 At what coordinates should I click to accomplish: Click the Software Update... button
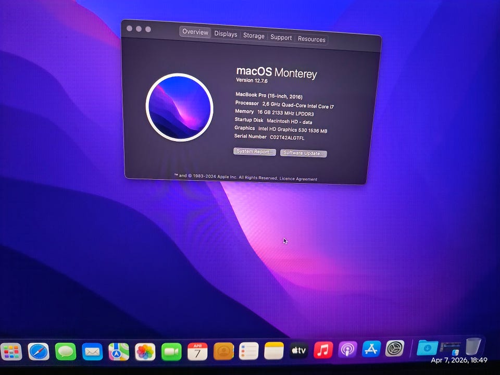tap(303, 153)
